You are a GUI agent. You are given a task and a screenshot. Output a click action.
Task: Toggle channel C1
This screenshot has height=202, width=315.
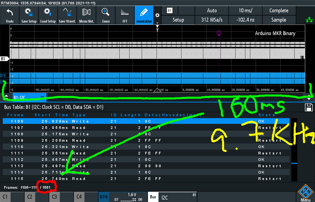(x=12, y=197)
